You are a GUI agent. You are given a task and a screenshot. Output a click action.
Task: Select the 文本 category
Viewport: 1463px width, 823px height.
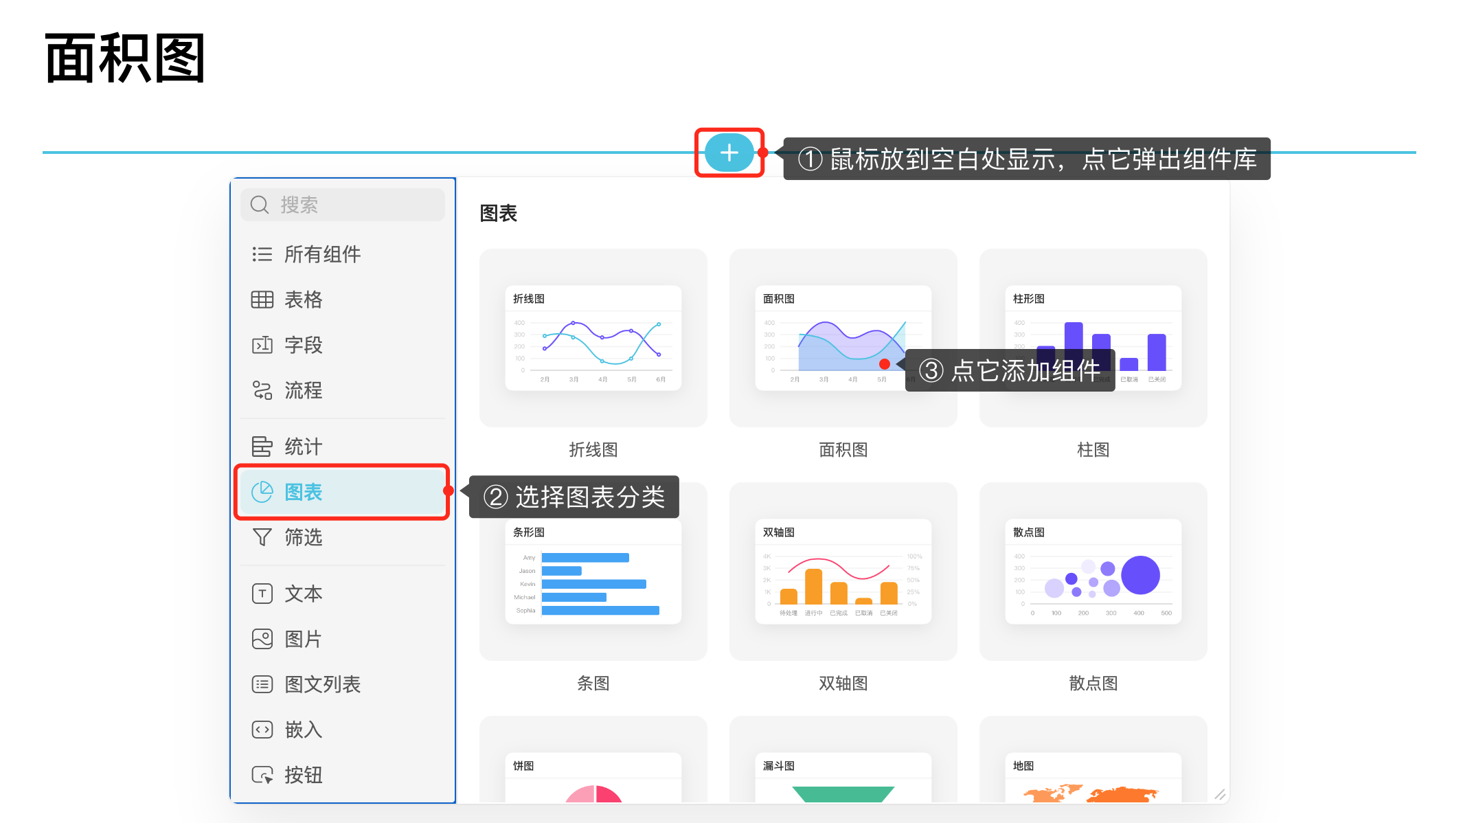(343, 594)
